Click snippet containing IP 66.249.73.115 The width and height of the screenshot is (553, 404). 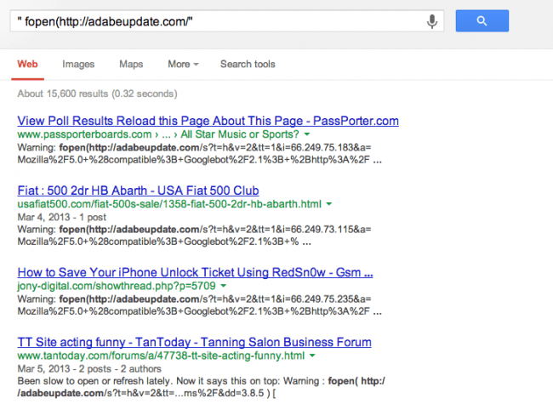194,236
